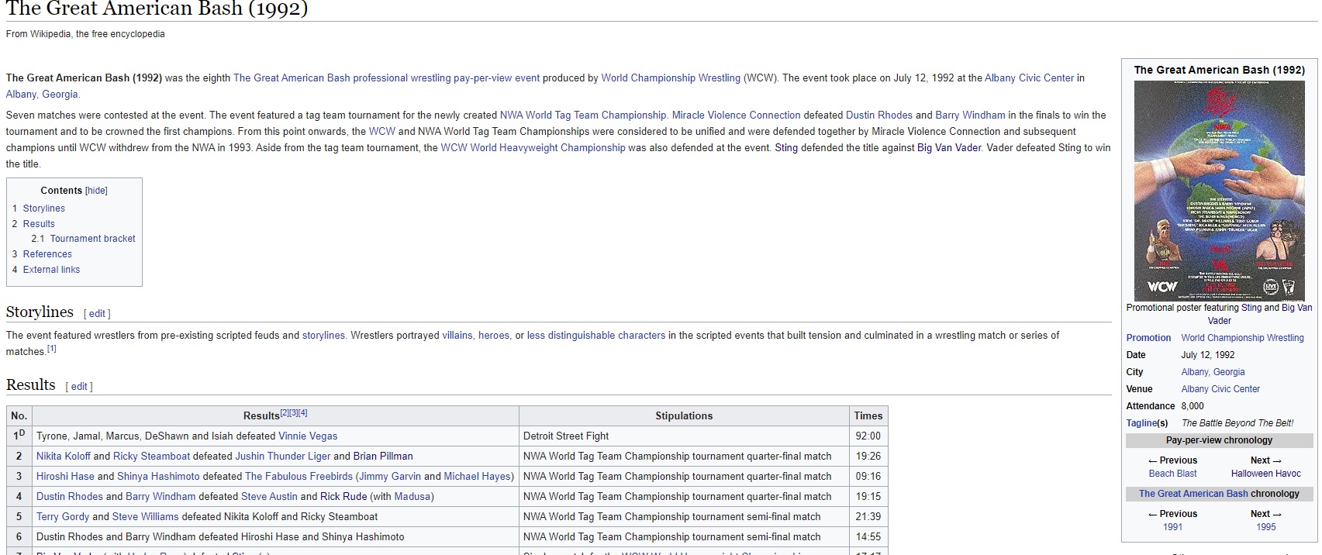Open NWA World Tag Team Championship link

click(x=583, y=115)
